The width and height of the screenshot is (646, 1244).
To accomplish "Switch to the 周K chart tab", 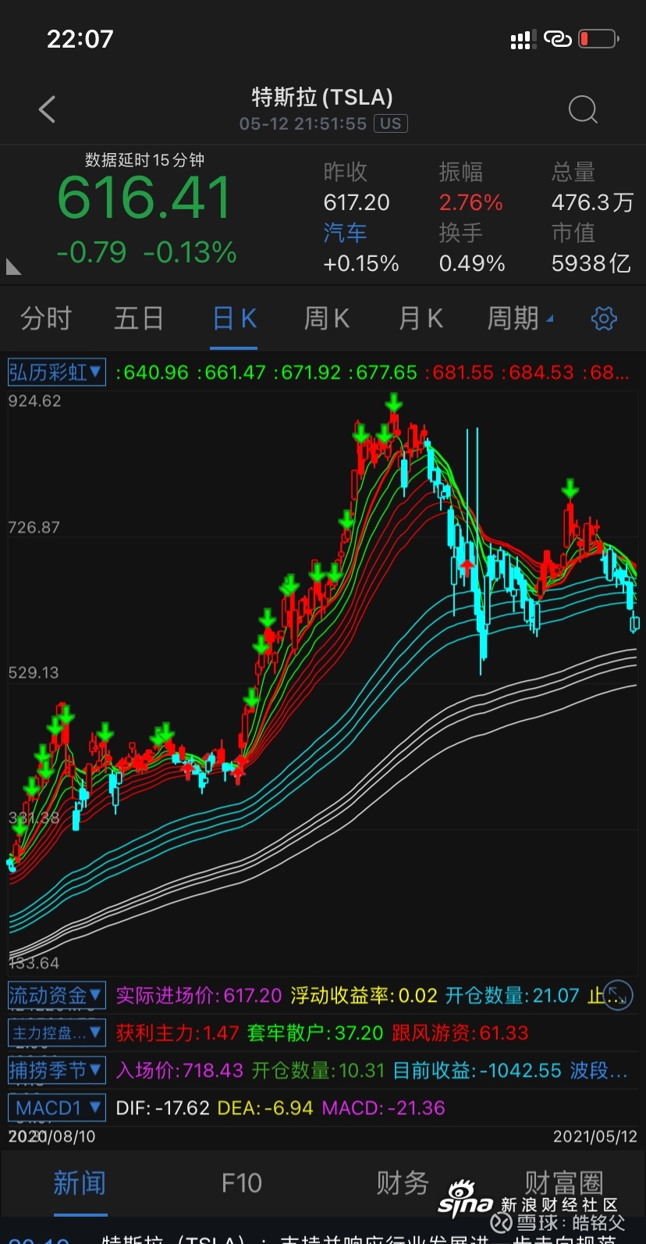I will 327,319.
